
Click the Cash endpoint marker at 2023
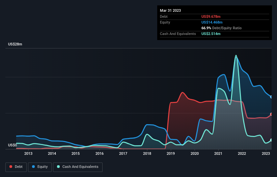(x=271, y=140)
